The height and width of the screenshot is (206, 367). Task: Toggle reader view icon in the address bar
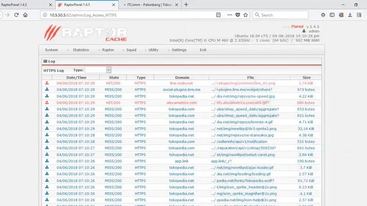click(x=218, y=15)
